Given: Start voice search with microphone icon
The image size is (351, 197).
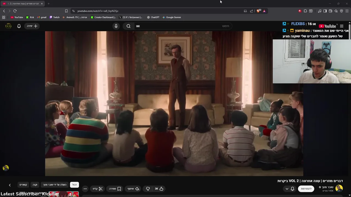Looking at the screenshot, I should point(116,26).
